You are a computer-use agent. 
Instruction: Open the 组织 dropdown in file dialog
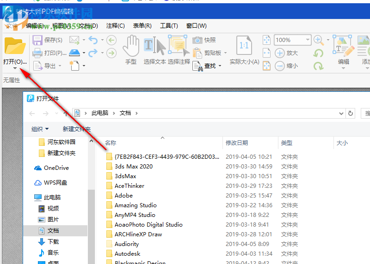tap(40, 129)
